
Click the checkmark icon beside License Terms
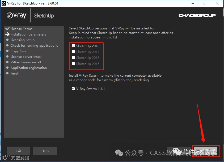tap(7, 29)
